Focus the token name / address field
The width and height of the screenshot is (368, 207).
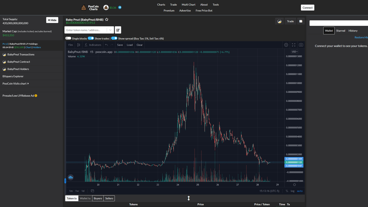click(86, 30)
